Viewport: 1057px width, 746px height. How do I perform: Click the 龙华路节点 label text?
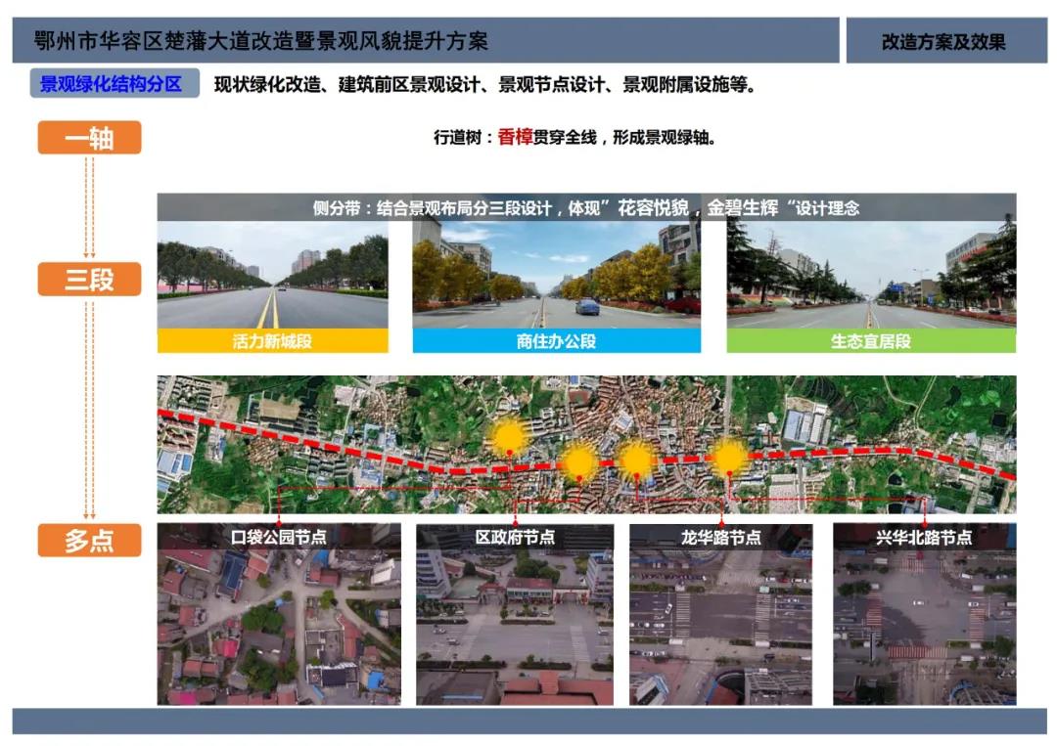(x=720, y=538)
